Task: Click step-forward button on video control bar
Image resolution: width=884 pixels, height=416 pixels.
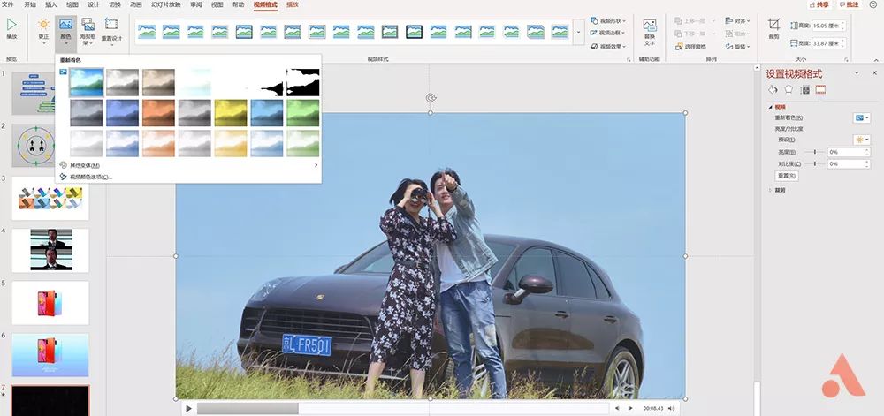Action: [x=630, y=408]
